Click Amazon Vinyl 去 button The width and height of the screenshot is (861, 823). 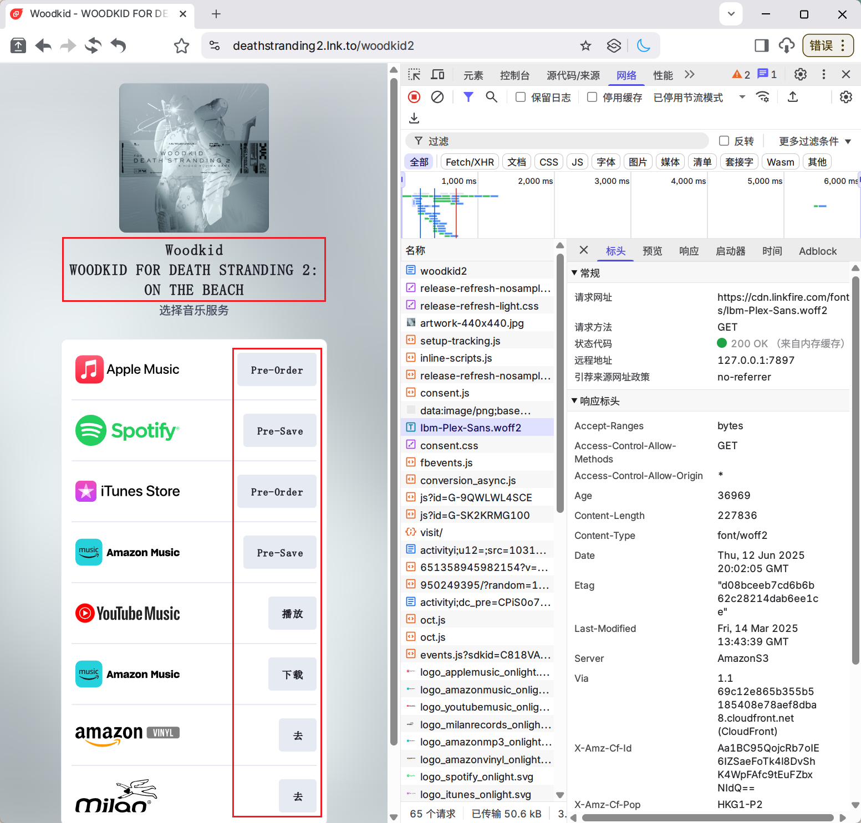click(x=298, y=735)
